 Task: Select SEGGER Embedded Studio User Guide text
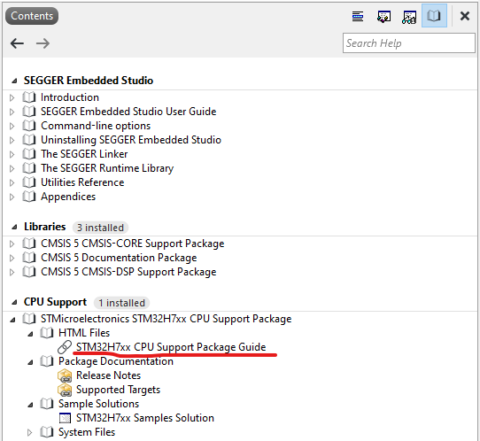pyautogui.click(x=128, y=112)
